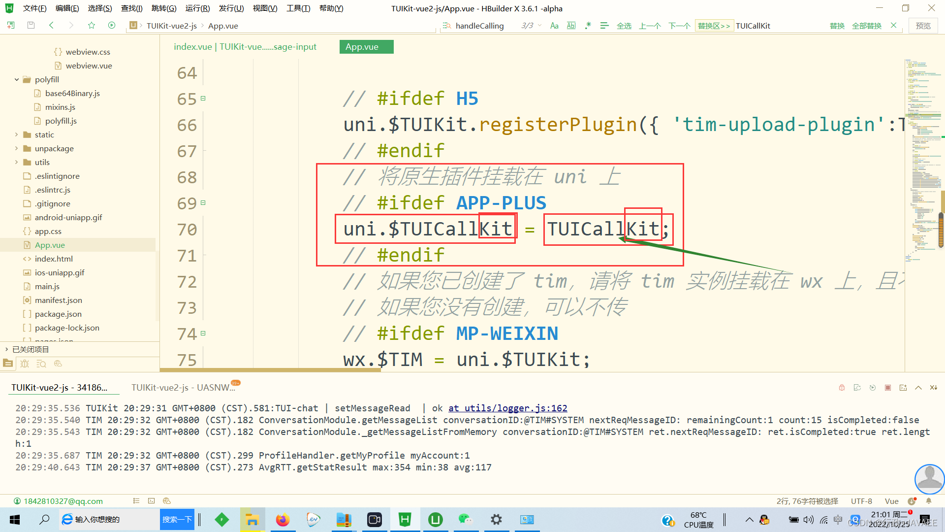The height and width of the screenshot is (532, 945).
Task: Expand the unpackage folder
Action: click(17, 148)
